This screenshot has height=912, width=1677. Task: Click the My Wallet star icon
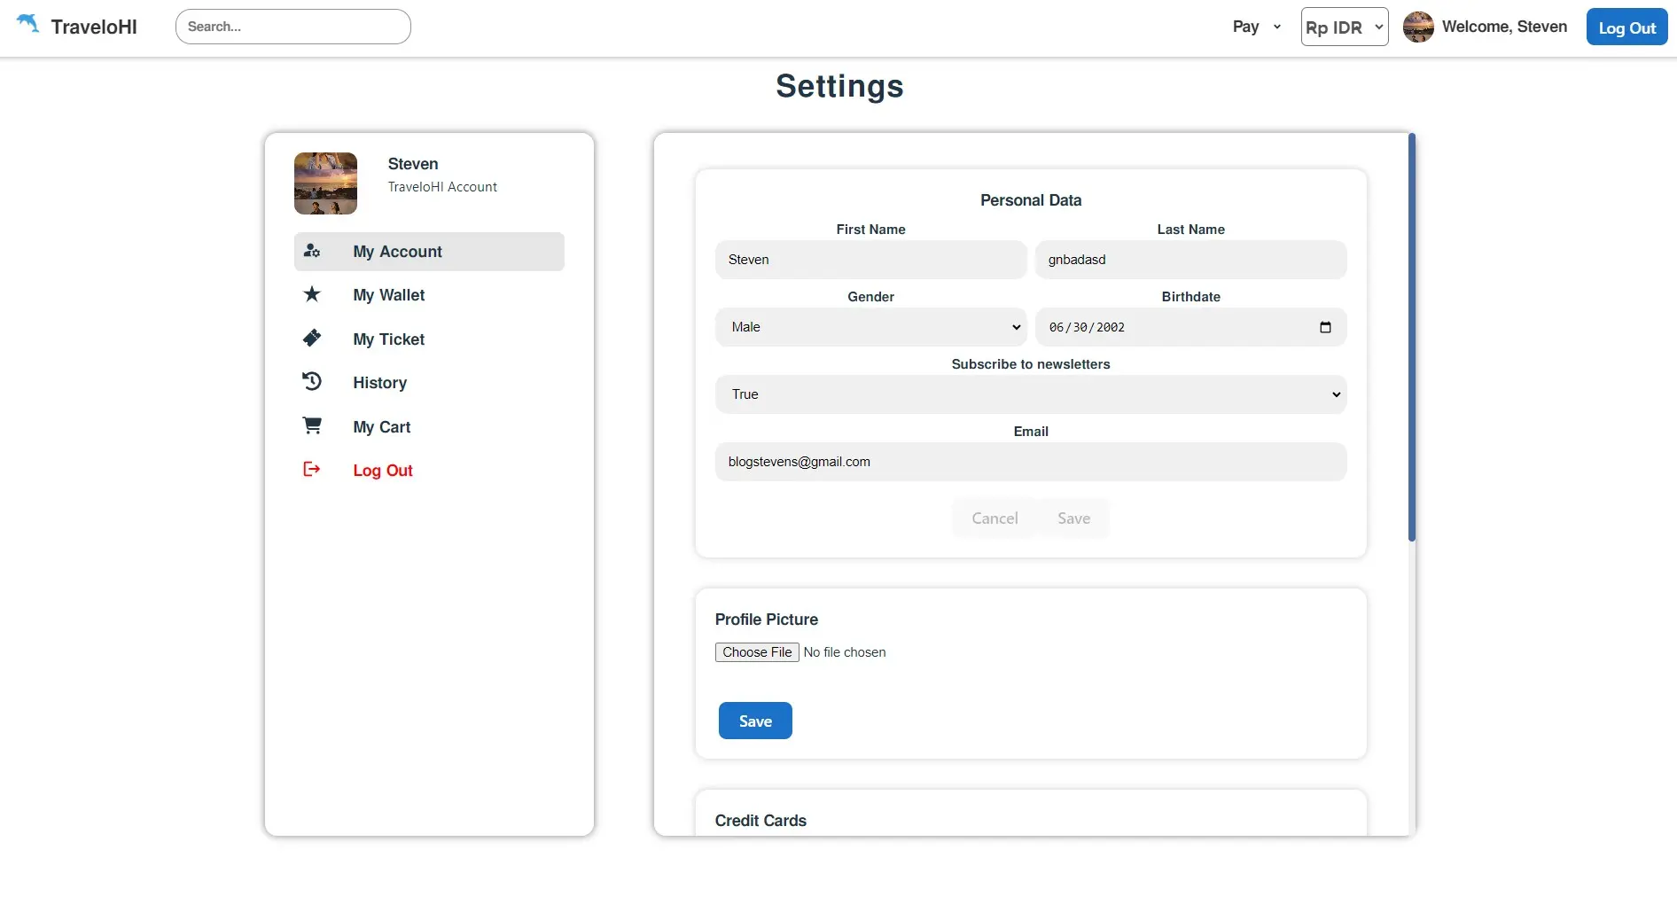(x=312, y=294)
